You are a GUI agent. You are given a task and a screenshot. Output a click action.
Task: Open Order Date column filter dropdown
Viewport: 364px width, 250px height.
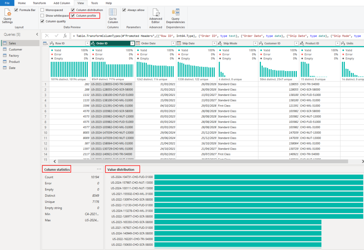[173, 43]
